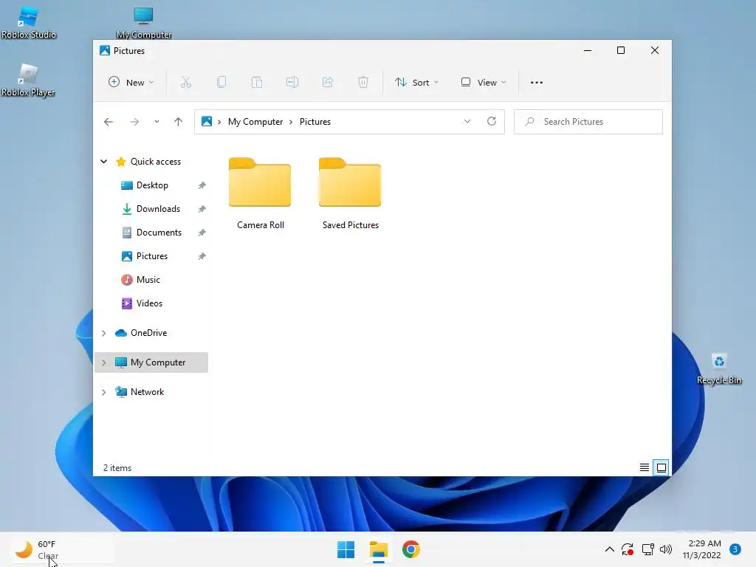Click the Share icon in toolbar
Image resolution: width=756 pixels, height=567 pixels.
point(328,83)
